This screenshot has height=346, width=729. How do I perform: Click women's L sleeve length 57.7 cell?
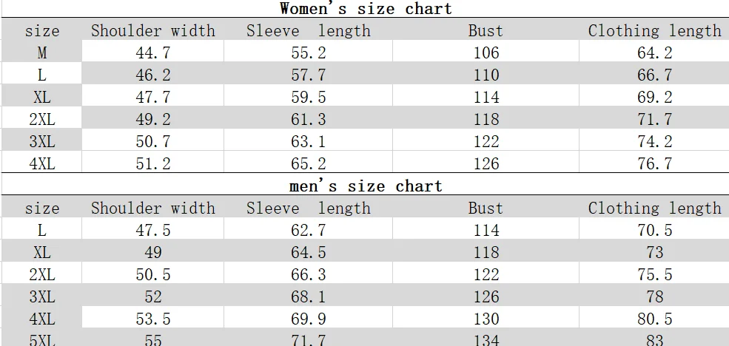308,75
